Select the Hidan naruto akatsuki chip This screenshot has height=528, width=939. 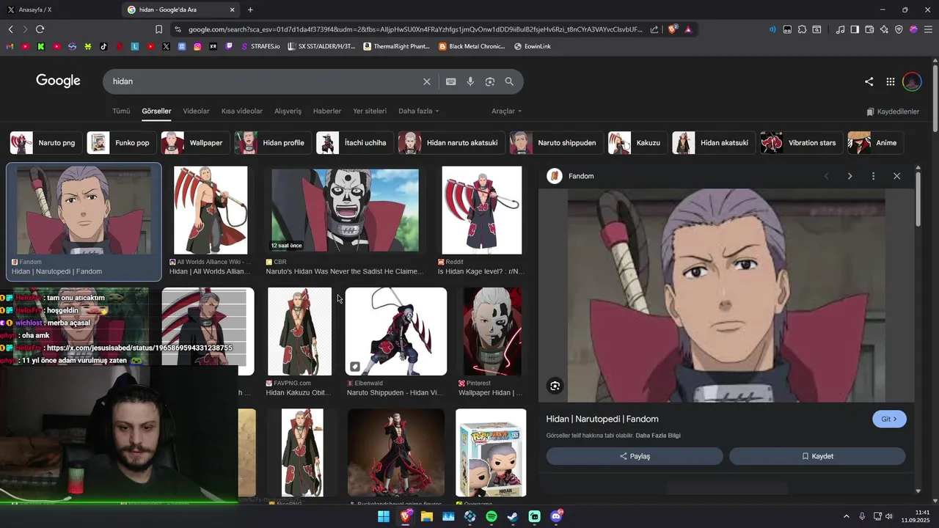coord(450,143)
